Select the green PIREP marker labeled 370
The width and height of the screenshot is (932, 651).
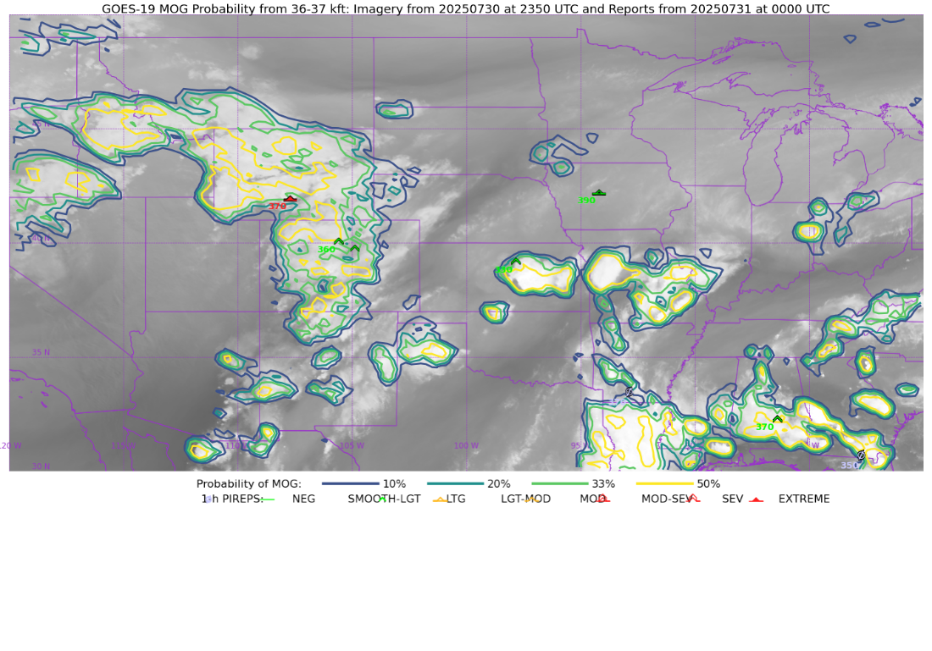pos(777,419)
